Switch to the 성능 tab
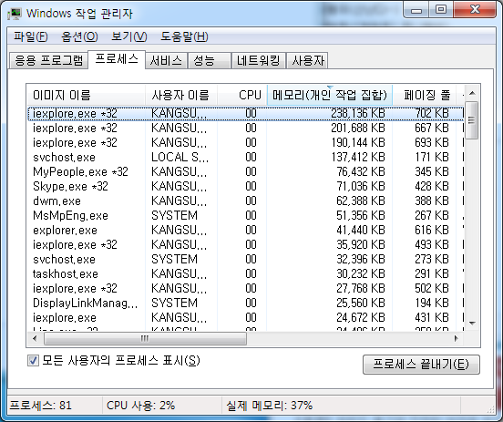This screenshot has width=503, height=422. pos(210,60)
